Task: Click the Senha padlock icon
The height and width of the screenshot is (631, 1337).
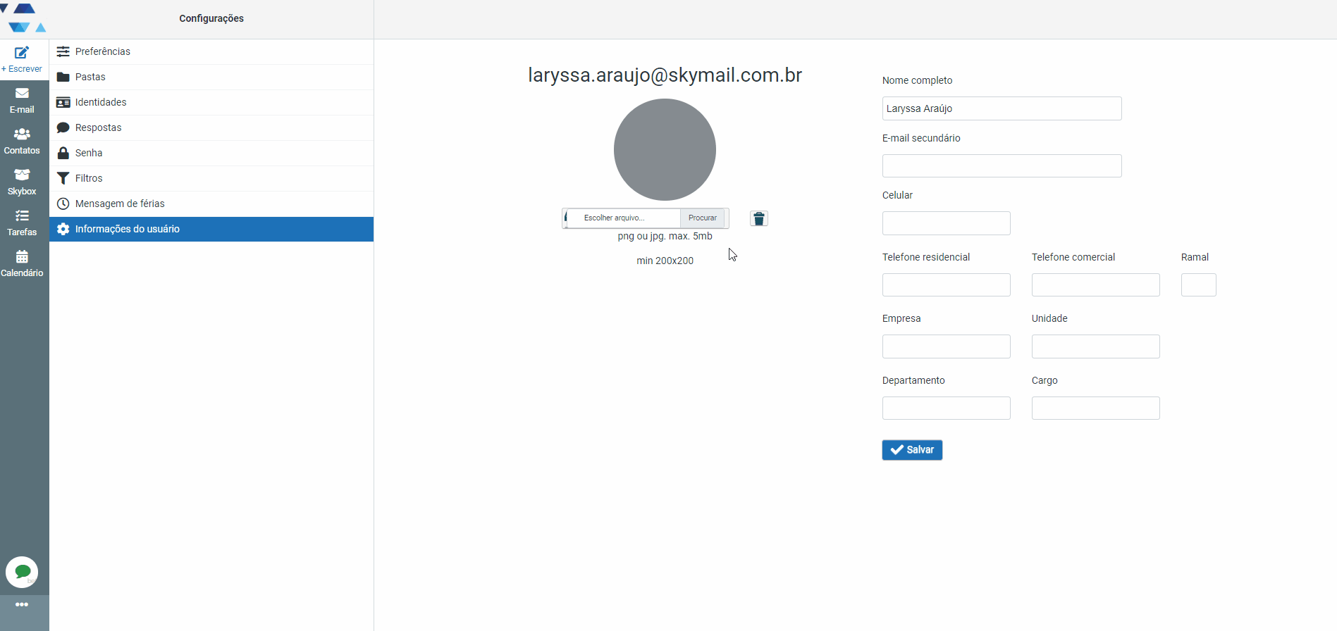Action: coord(63,153)
